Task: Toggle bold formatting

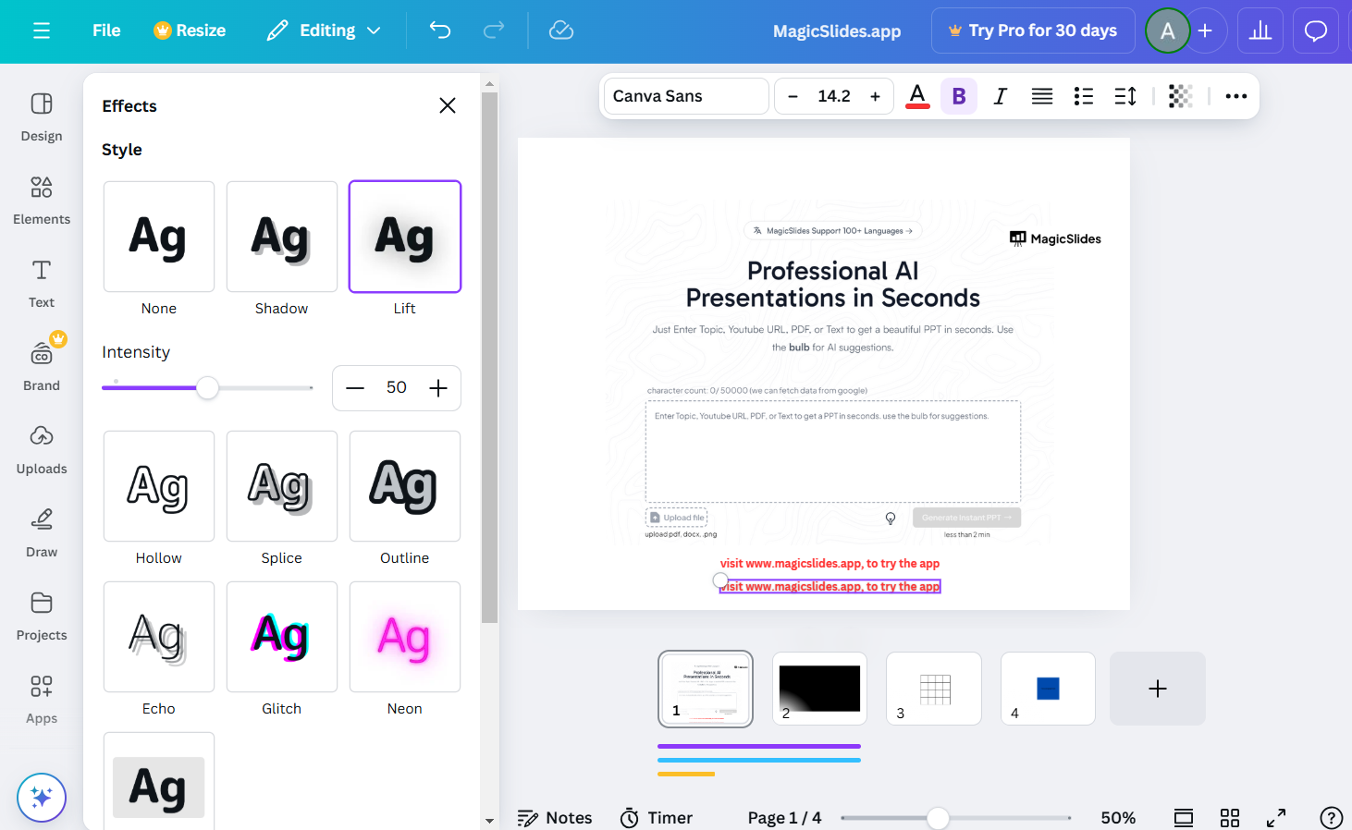Action: pos(959,96)
